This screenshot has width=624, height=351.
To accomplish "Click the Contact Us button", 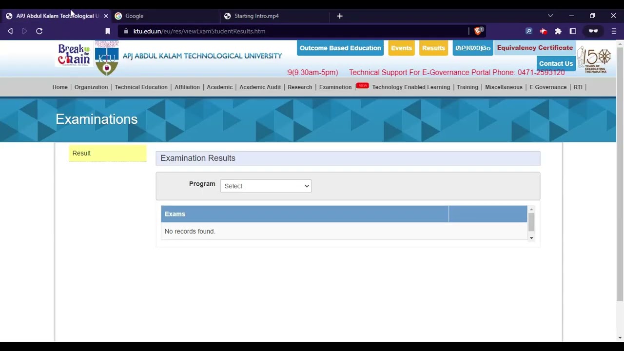I will coord(556,63).
